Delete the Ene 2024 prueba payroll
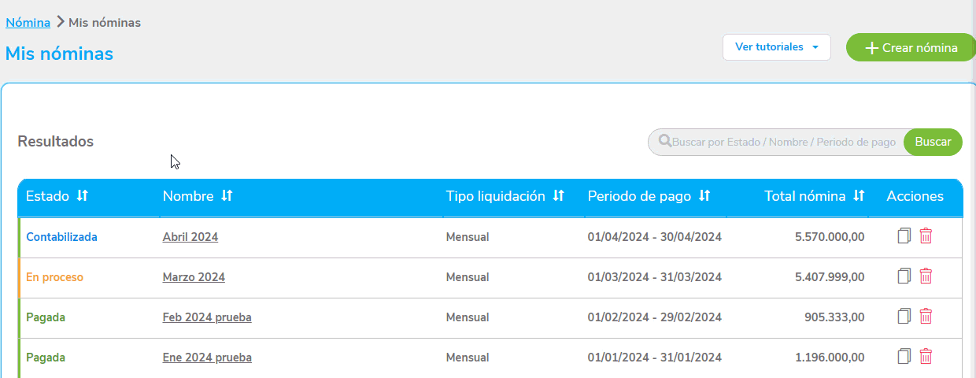 click(926, 356)
